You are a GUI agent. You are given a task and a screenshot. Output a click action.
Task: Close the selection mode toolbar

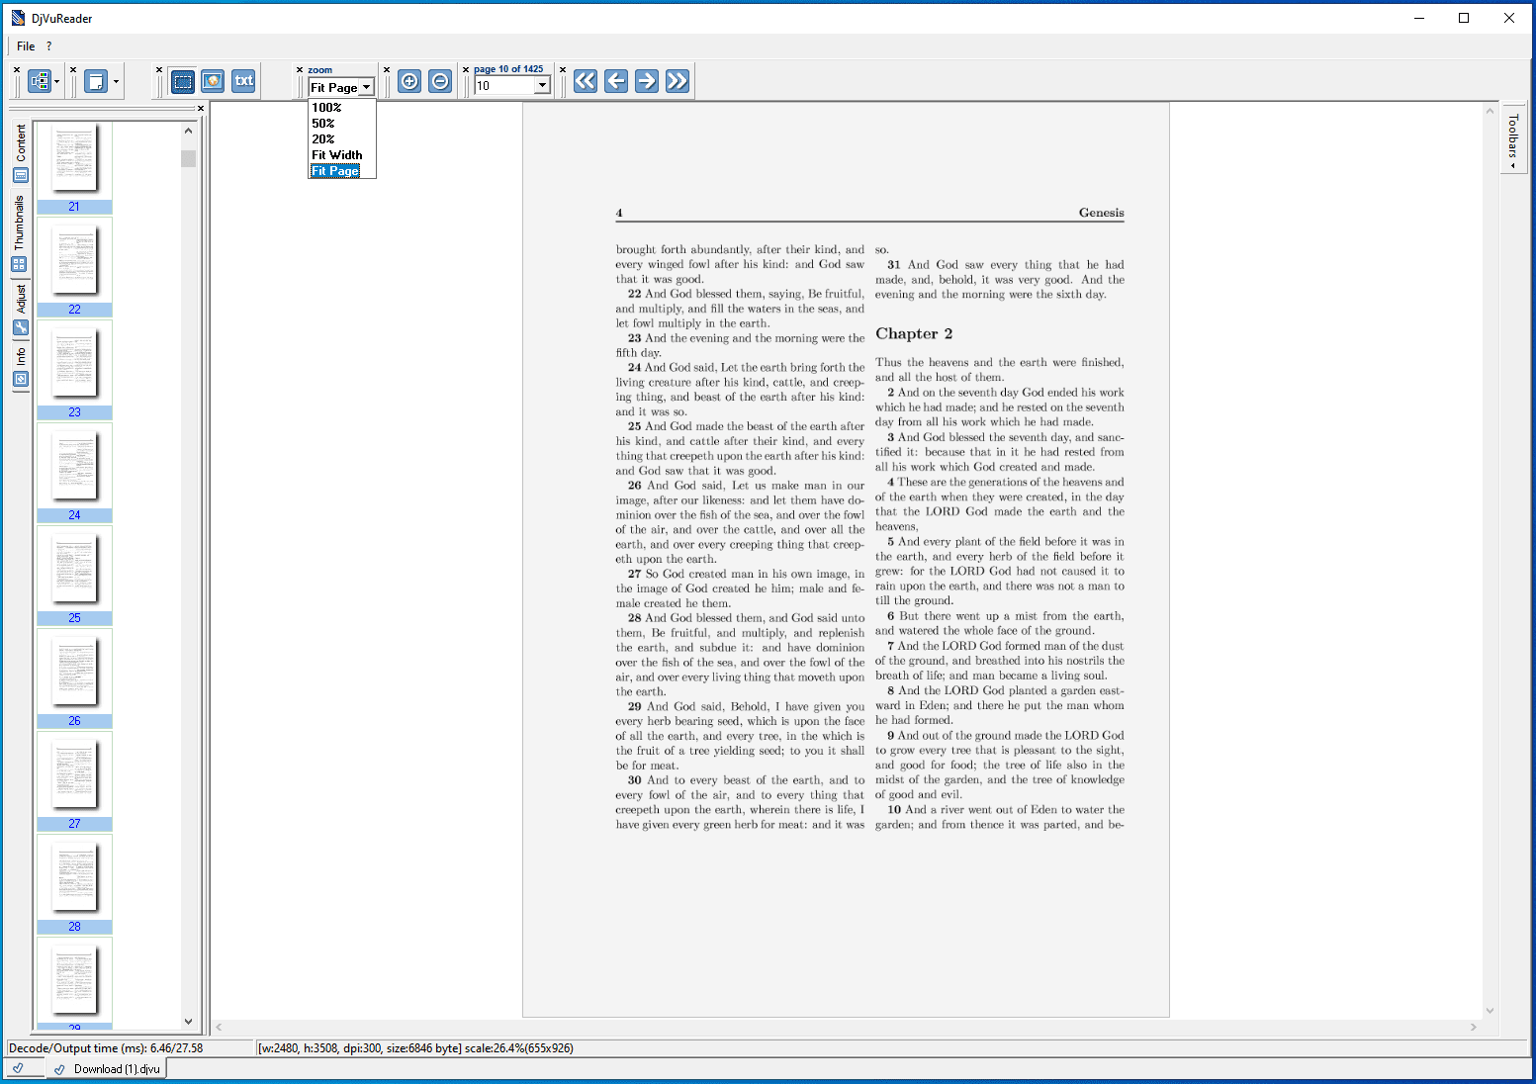click(x=159, y=69)
